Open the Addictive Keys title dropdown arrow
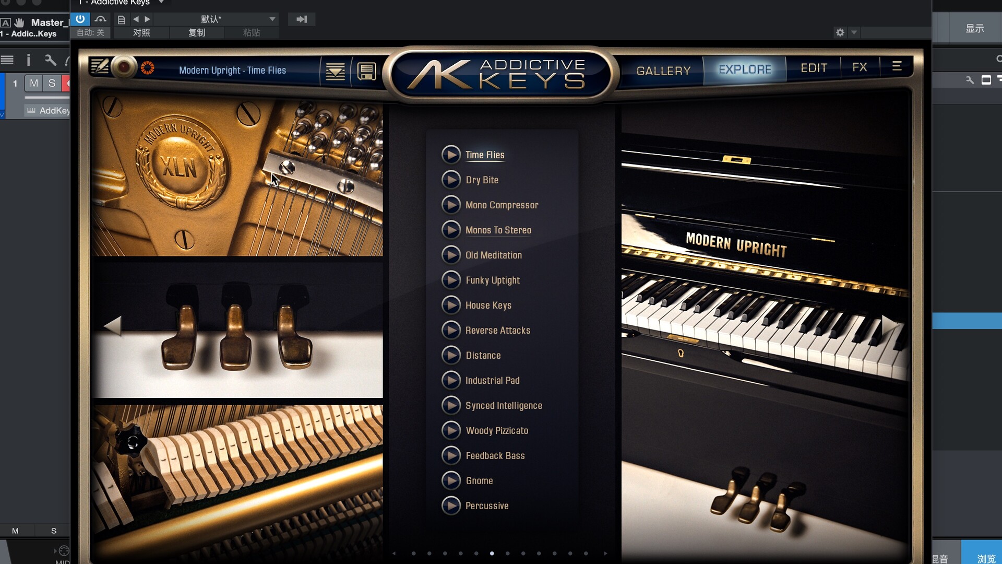Image resolution: width=1002 pixels, height=564 pixels. (161, 2)
